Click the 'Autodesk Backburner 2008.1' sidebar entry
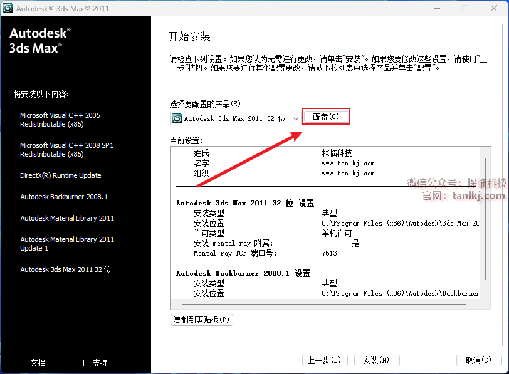Image resolution: width=509 pixels, height=374 pixels. tap(64, 197)
